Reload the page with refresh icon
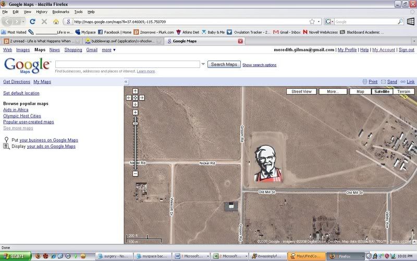Screen dimensions: 417x261 pos(32,21)
